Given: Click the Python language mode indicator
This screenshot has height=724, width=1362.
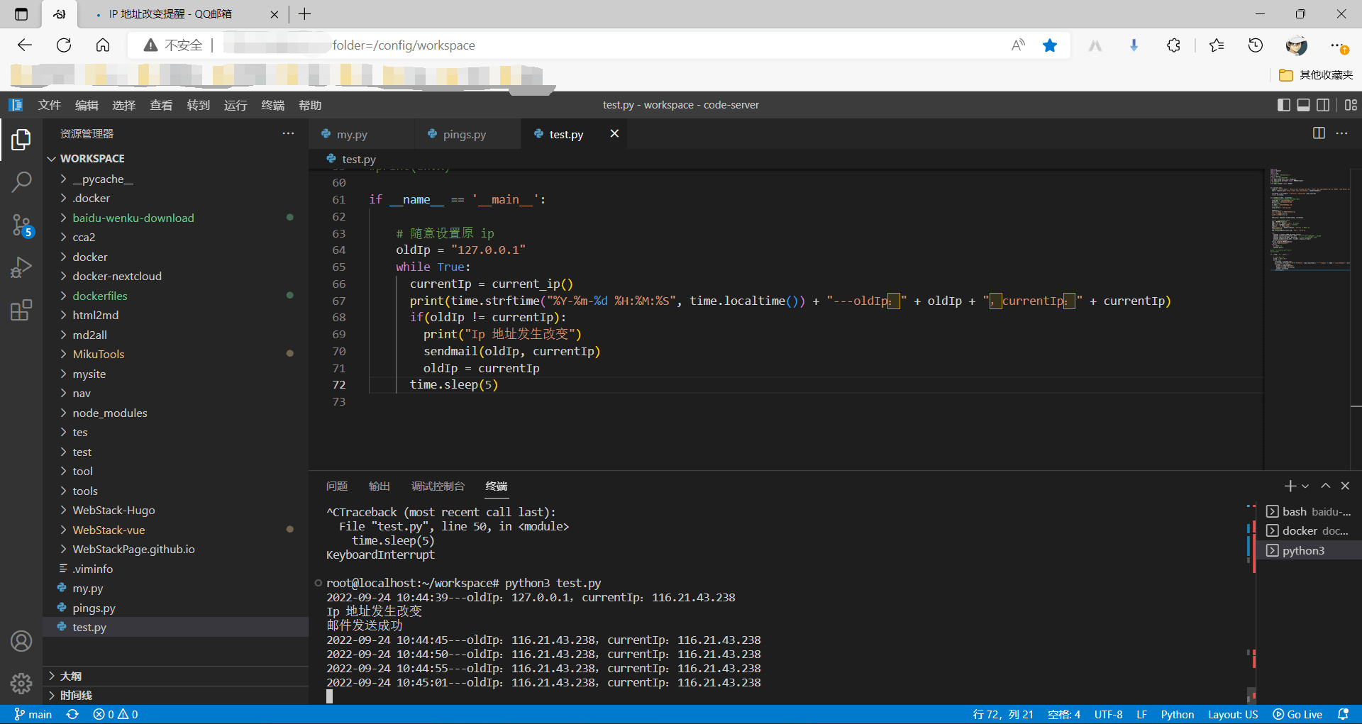Looking at the screenshot, I should (1177, 714).
